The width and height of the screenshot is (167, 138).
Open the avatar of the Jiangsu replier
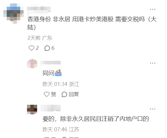[x=32, y=110]
